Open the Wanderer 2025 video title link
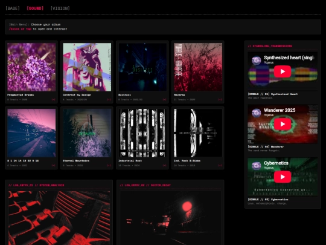The width and height of the screenshot is (326, 245). 280,110
